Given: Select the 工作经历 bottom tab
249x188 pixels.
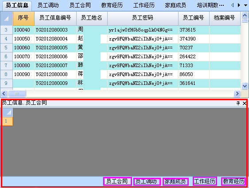Looking at the screenshot, I should tap(205, 181).
